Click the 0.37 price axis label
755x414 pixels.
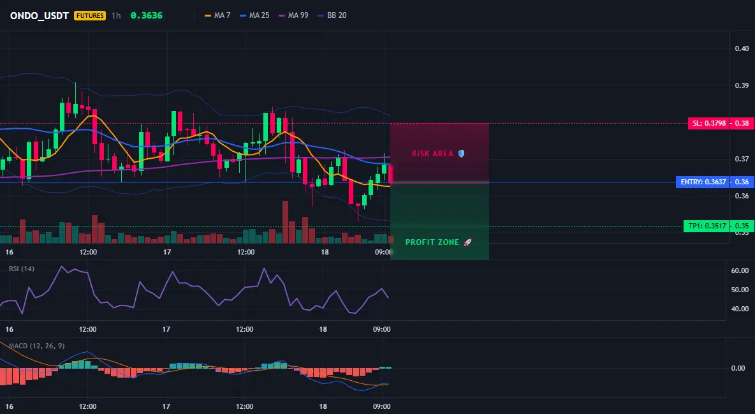(742, 159)
